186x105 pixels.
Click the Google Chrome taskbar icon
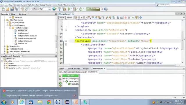point(49,102)
